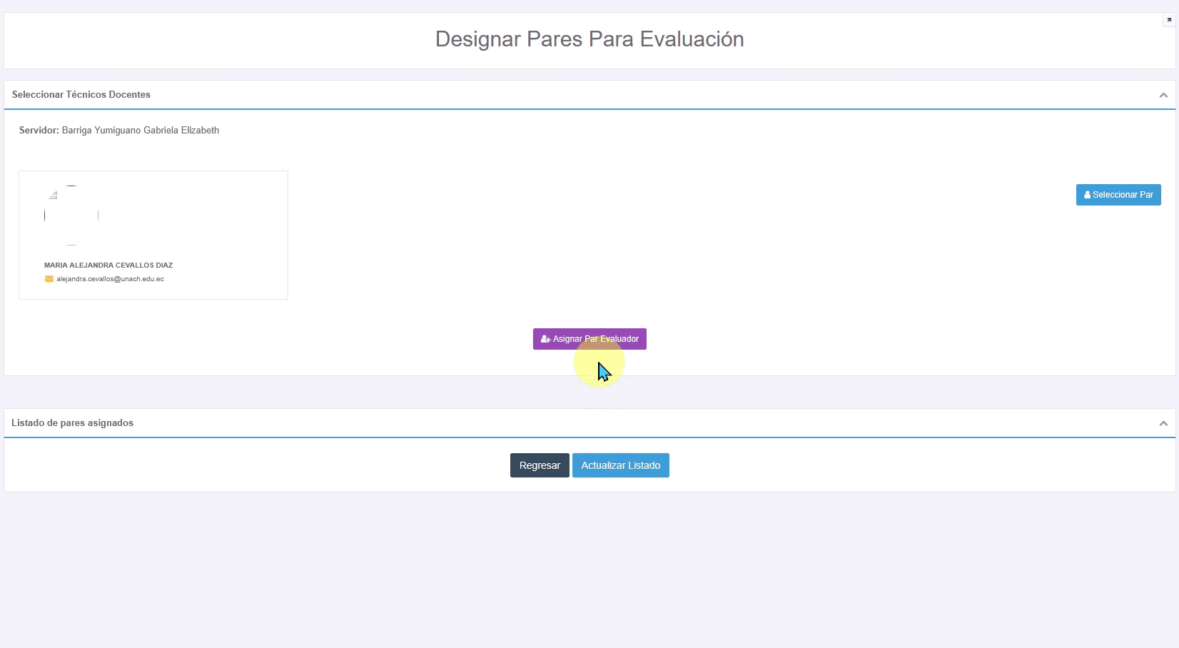Image resolution: width=1179 pixels, height=648 pixels.
Task: Click the broken image icon in evaluator card
Action: pyautogui.click(x=54, y=195)
